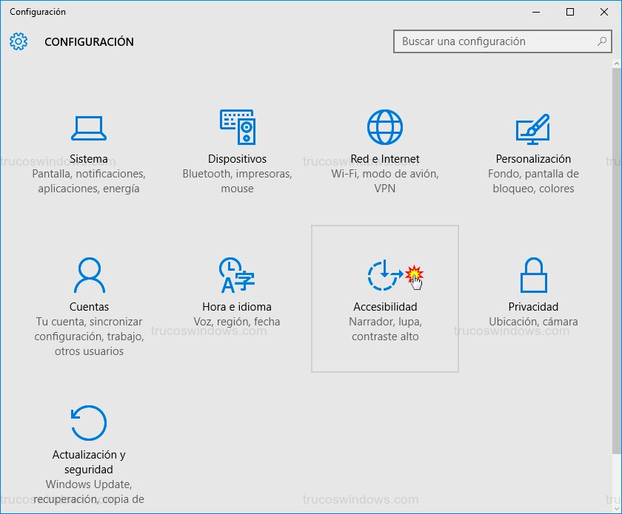Select Bluetooth, impresoras, mouse settings

point(236,181)
